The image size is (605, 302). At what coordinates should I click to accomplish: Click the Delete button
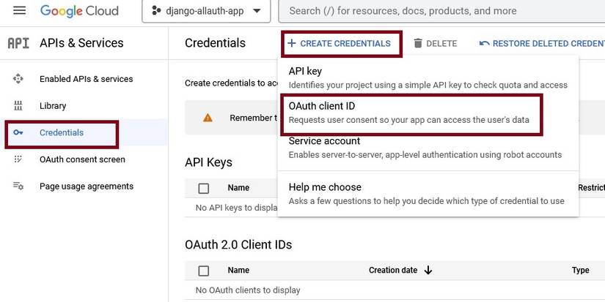click(x=436, y=44)
